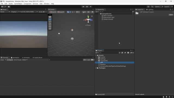
Task: Click Open button in Inspector
Action: 171,15
